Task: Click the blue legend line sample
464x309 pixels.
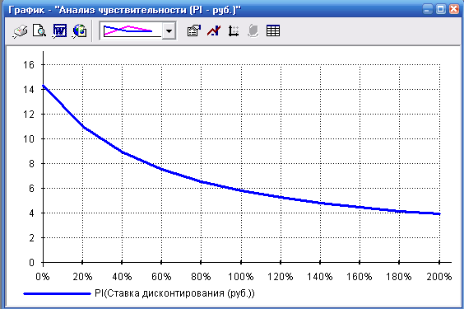Action: [57, 293]
